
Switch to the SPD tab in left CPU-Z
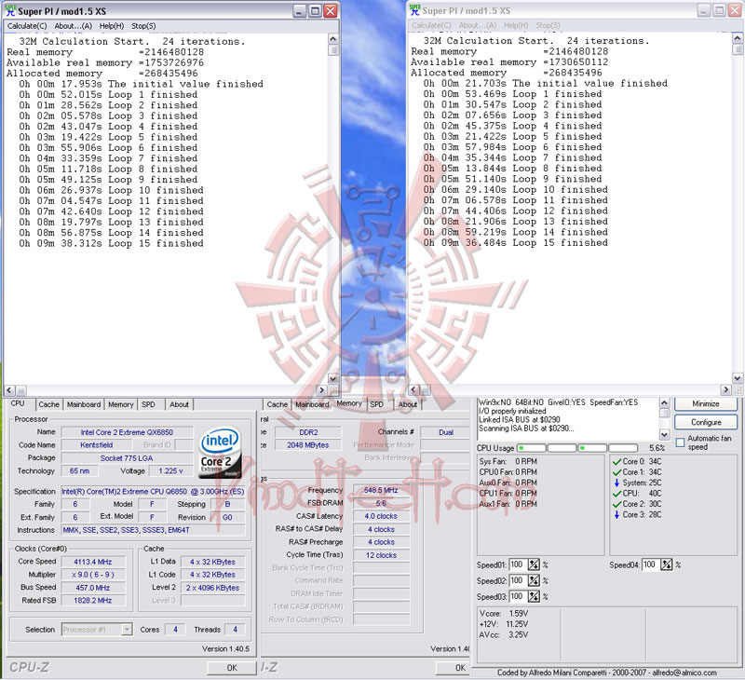pyautogui.click(x=148, y=404)
